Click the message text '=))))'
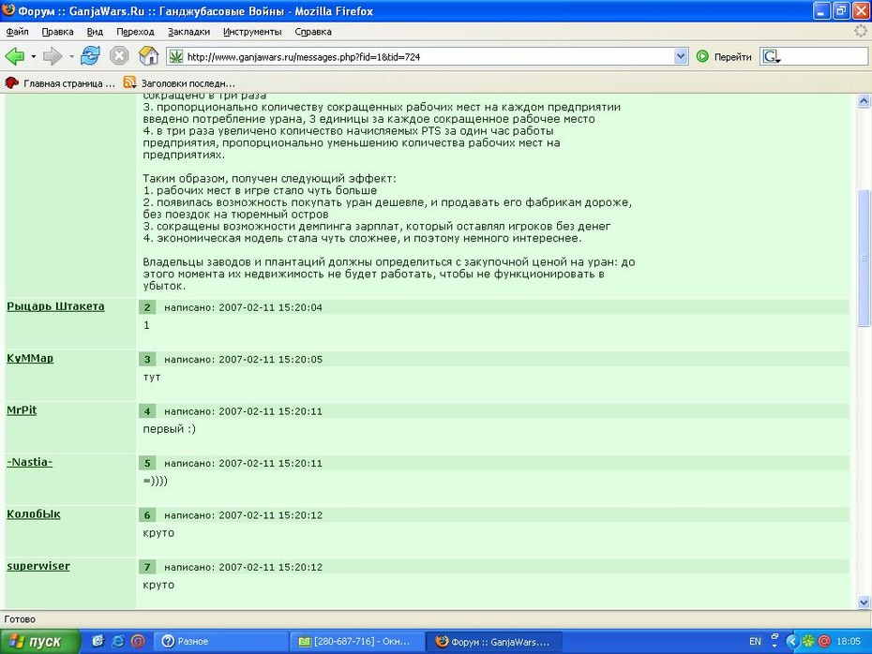Viewport: 872px width, 654px height. [x=155, y=481]
